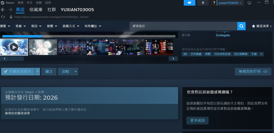The image size is (274, 133).
Task: Open the 檢視您的願望清單 link
Action: coord(17,113)
